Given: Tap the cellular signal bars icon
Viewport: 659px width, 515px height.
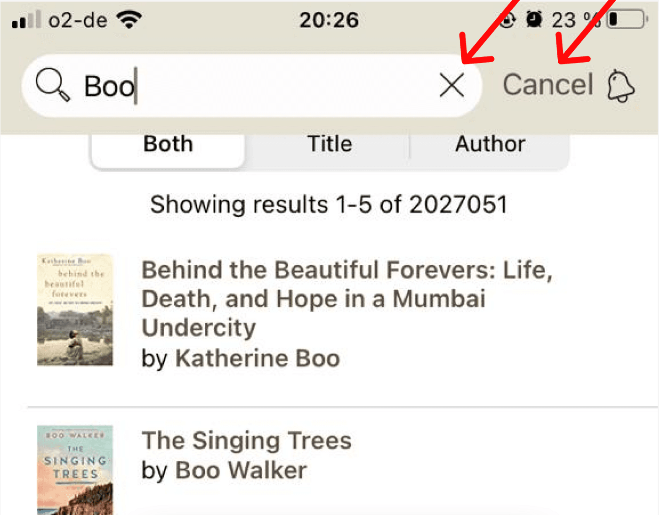Looking at the screenshot, I should [26, 20].
